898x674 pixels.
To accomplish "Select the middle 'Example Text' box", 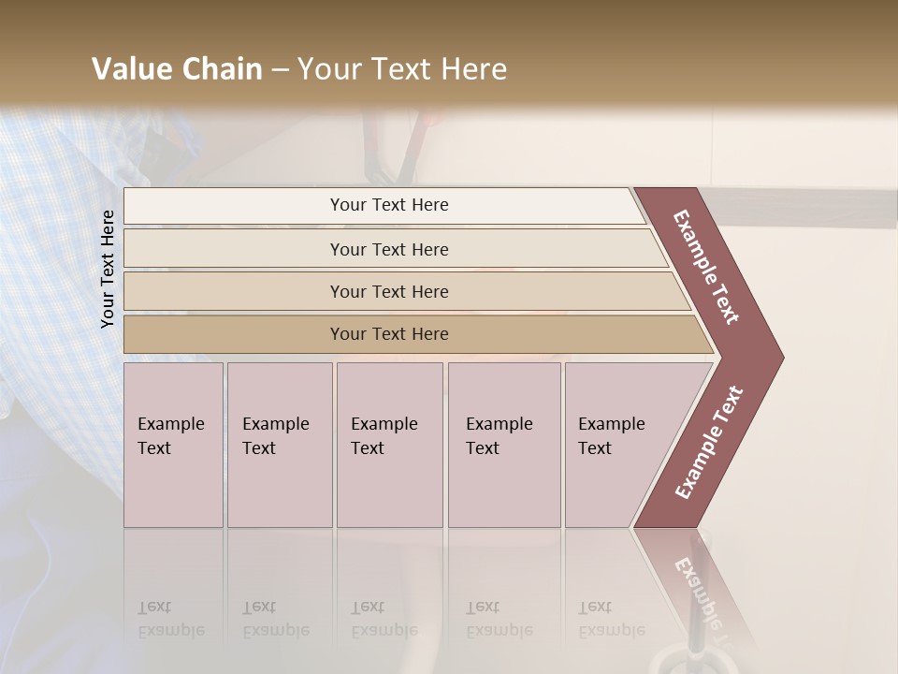I will (x=390, y=445).
